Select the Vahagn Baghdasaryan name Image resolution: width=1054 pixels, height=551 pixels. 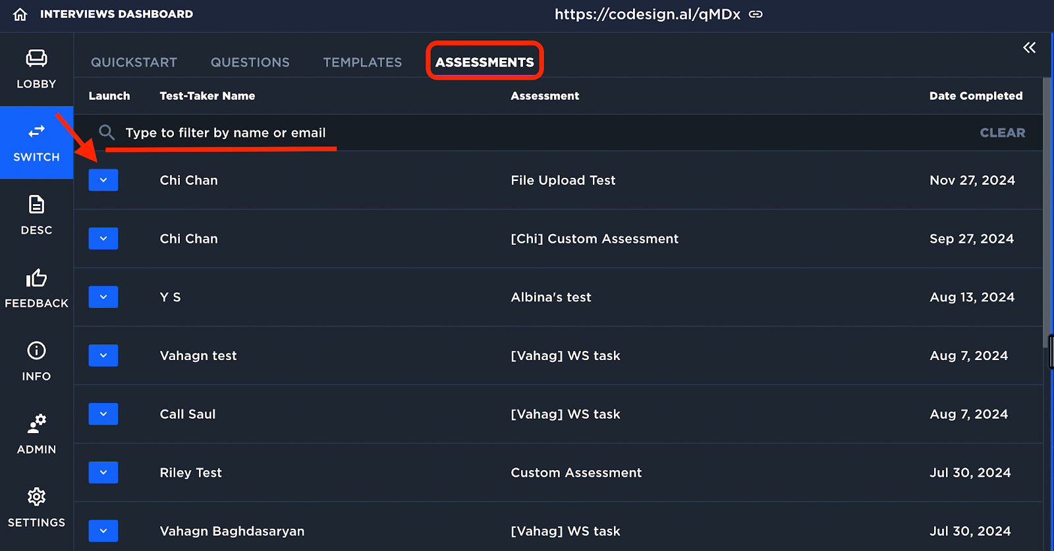point(232,531)
